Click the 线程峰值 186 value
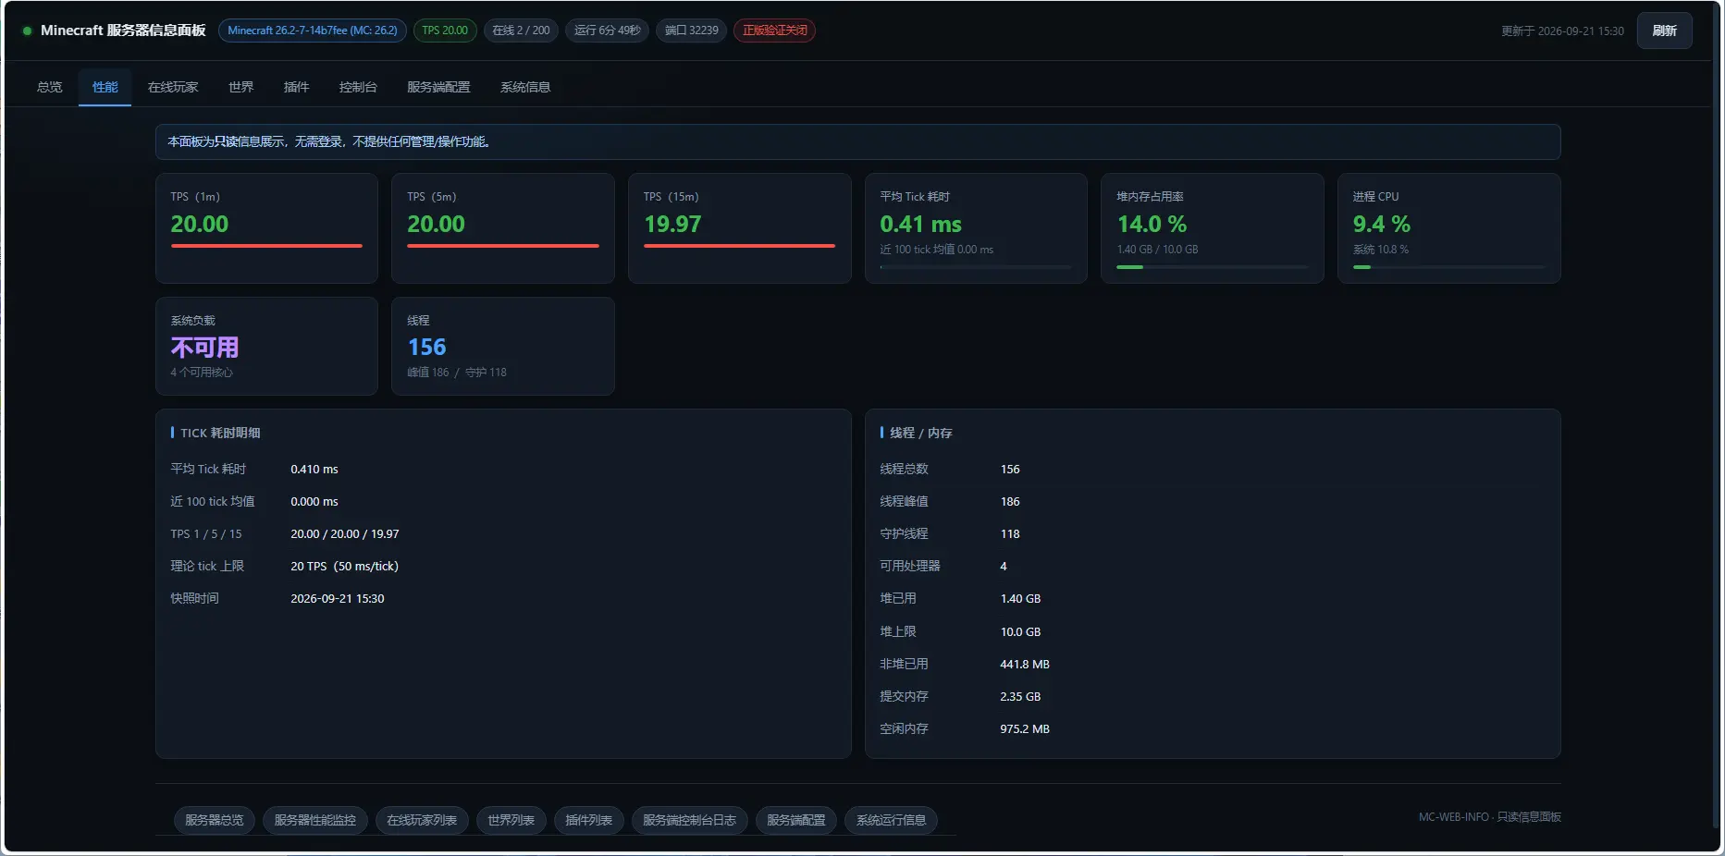Viewport: 1725px width, 856px height. [x=1010, y=501]
